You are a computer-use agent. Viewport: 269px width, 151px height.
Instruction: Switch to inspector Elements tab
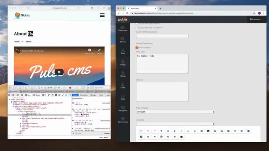(x=13, y=92)
